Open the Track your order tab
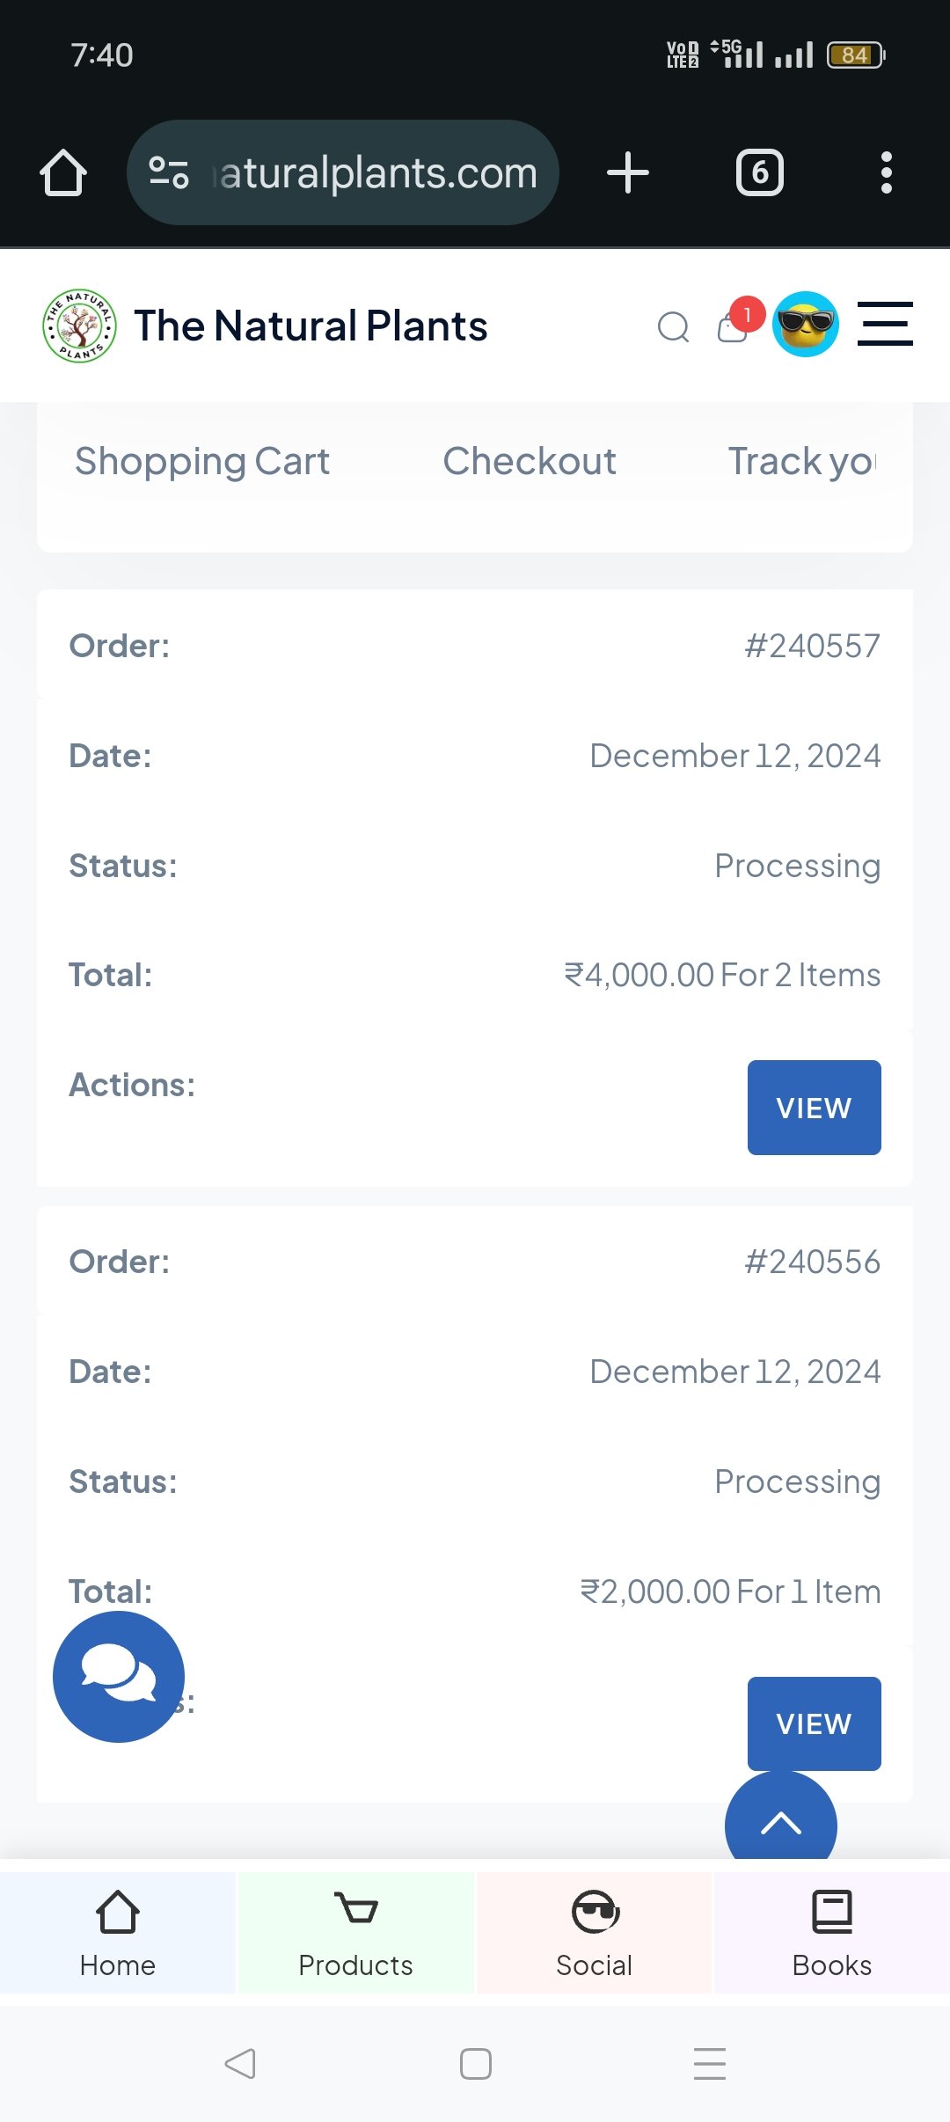The width and height of the screenshot is (950, 2122). click(802, 461)
